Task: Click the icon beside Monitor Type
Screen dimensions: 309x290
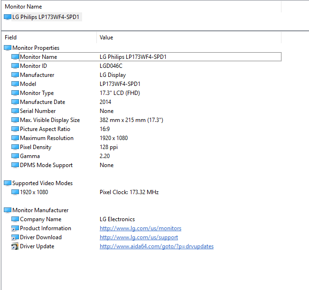Action: tap(15, 93)
